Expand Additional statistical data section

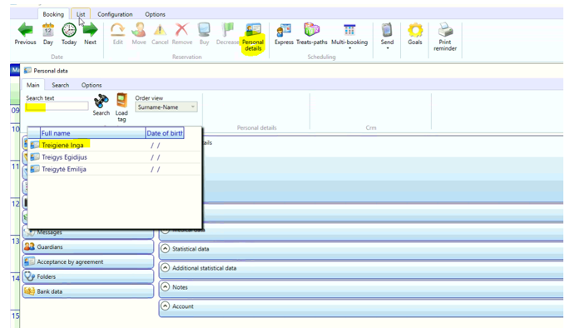(166, 268)
